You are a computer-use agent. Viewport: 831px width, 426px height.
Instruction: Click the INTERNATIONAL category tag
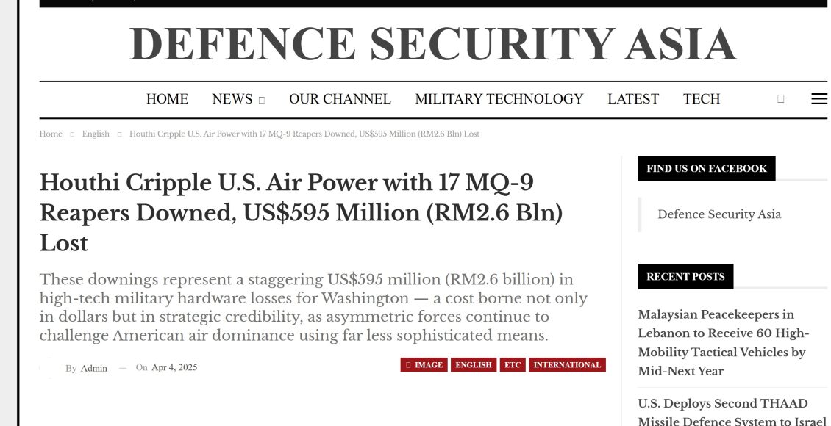tap(567, 365)
